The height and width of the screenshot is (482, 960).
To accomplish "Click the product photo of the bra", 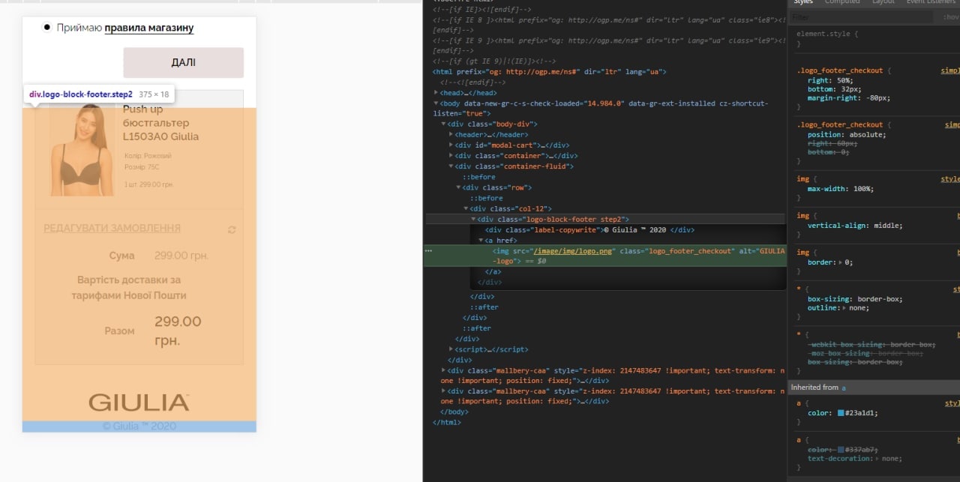I will [x=81, y=149].
